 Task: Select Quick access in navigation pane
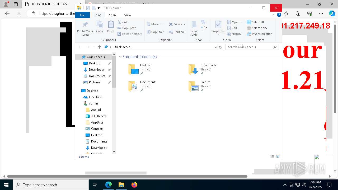click(93, 57)
